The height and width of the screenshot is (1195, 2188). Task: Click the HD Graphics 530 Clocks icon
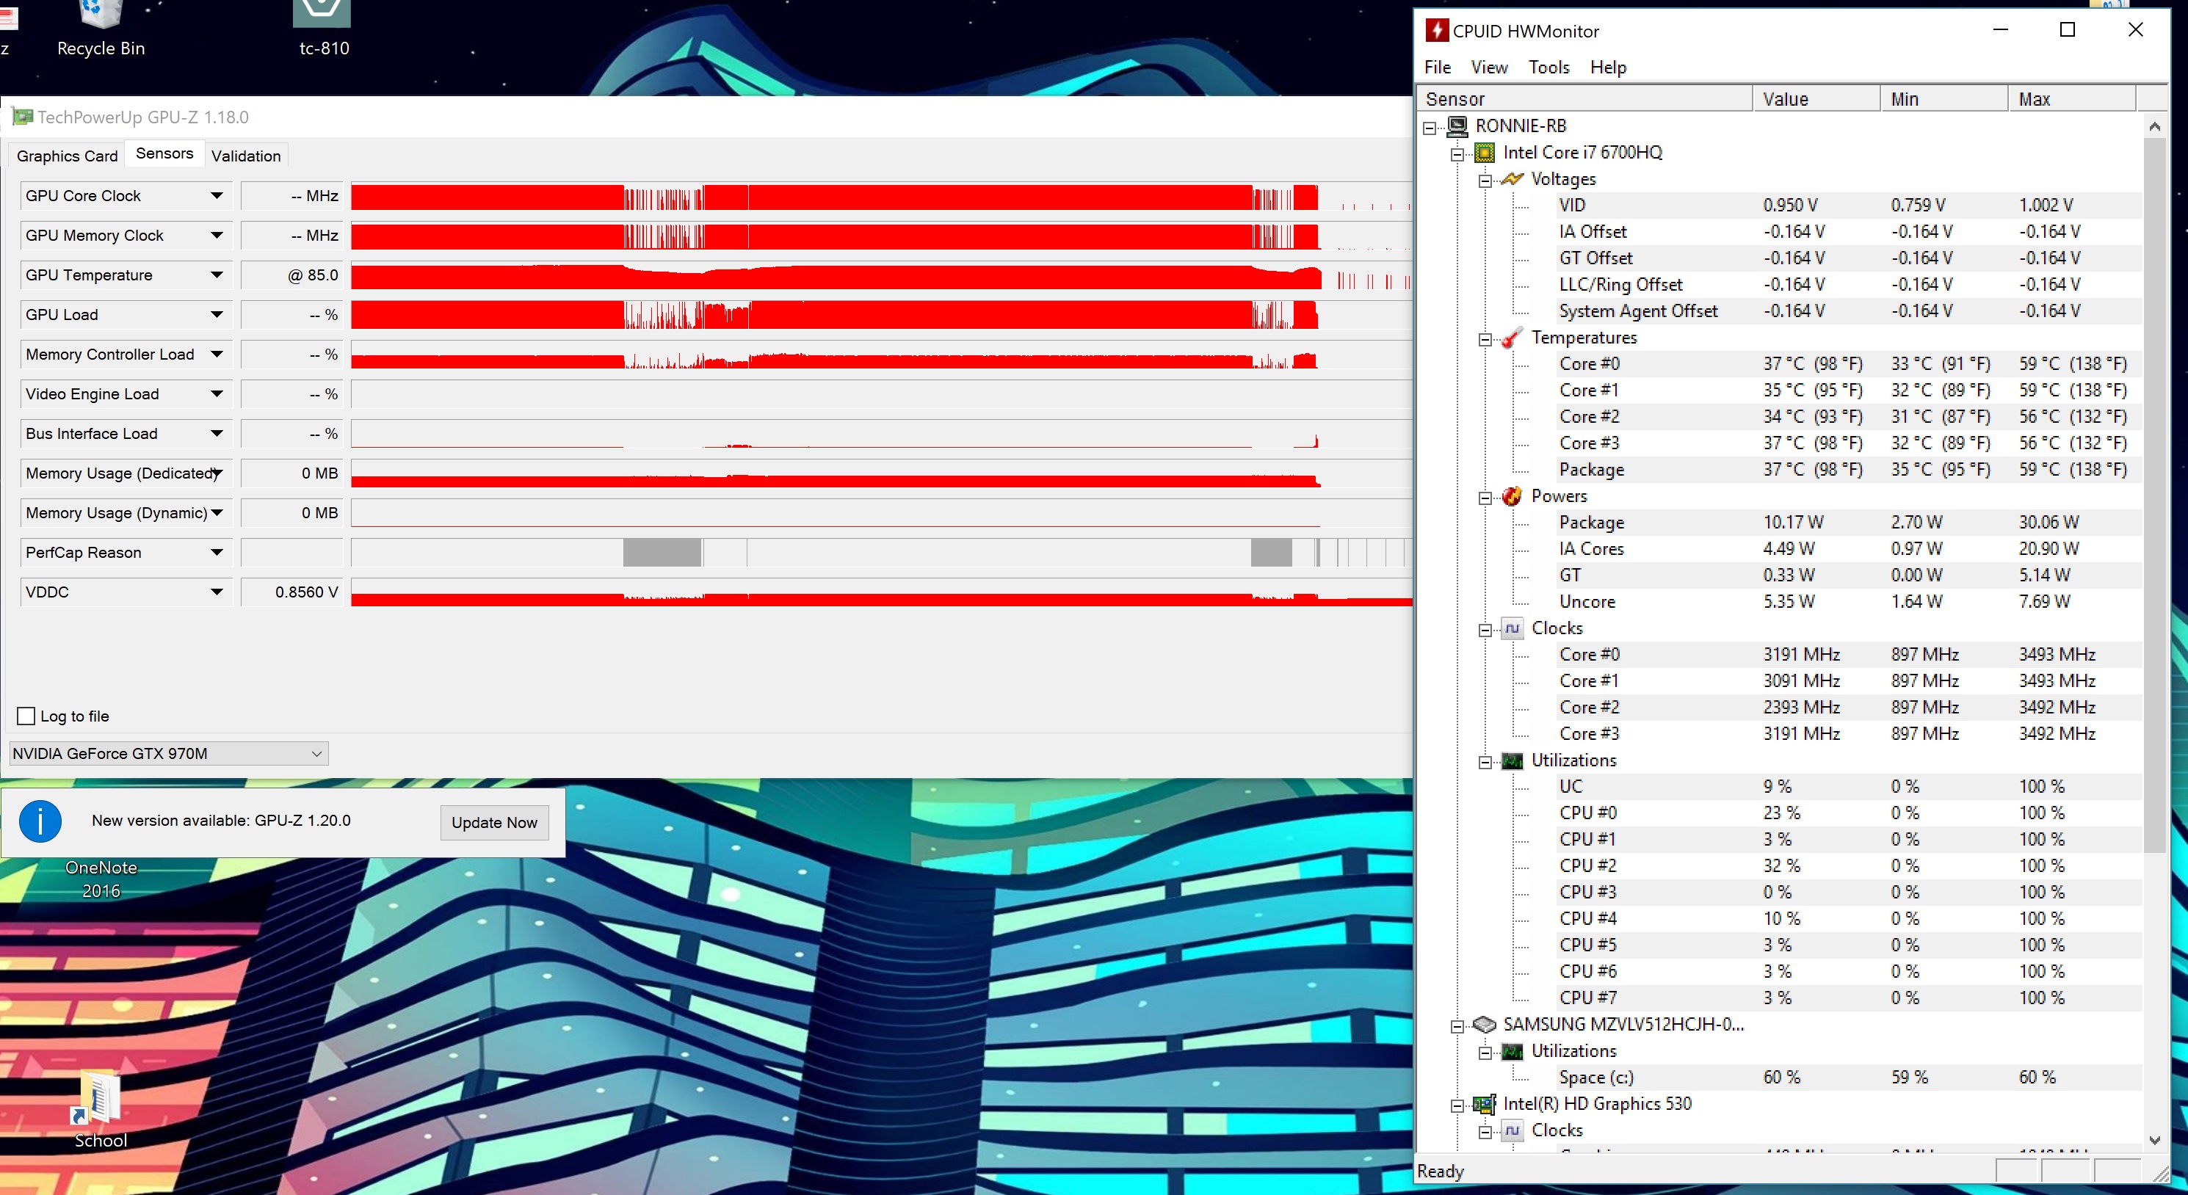click(1512, 1130)
